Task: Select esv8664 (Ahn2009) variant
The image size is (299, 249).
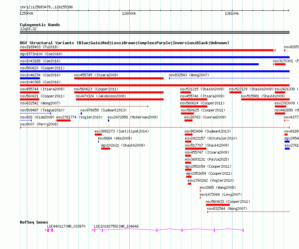Action: pyautogui.click(x=115, y=138)
